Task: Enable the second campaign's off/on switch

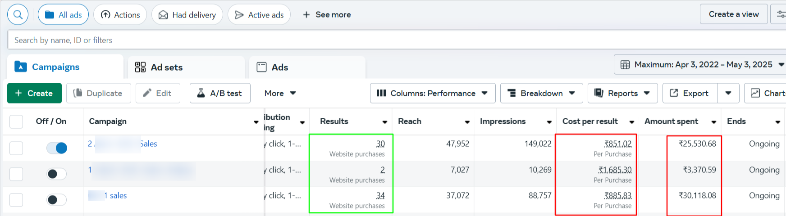Action: pos(57,174)
